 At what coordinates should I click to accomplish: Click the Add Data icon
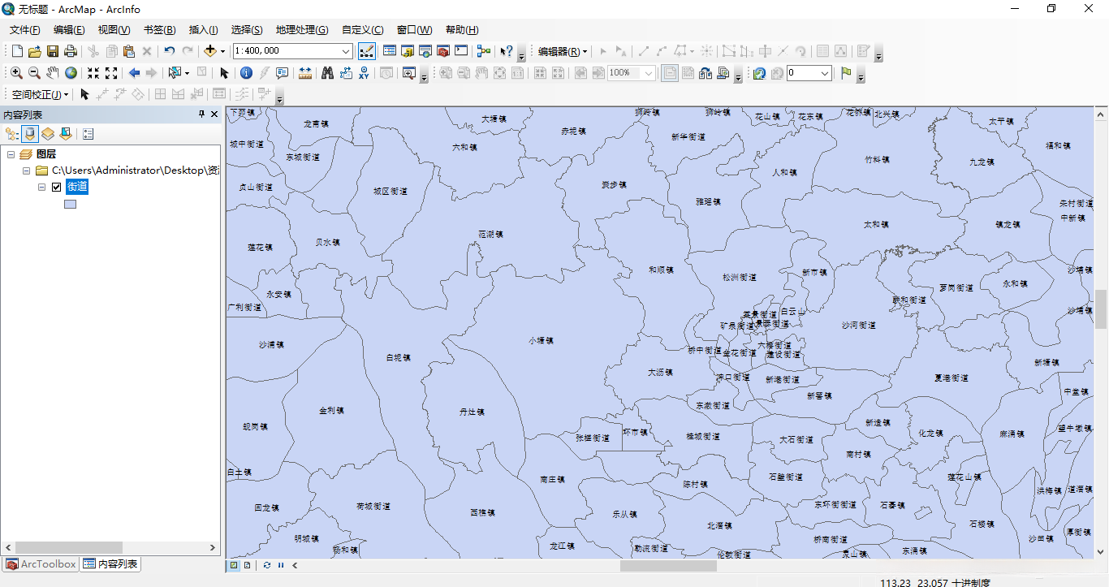(212, 50)
